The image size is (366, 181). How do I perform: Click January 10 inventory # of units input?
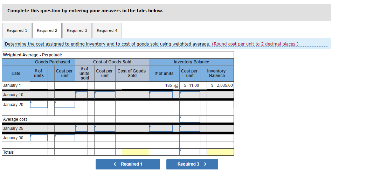(161, 95)
